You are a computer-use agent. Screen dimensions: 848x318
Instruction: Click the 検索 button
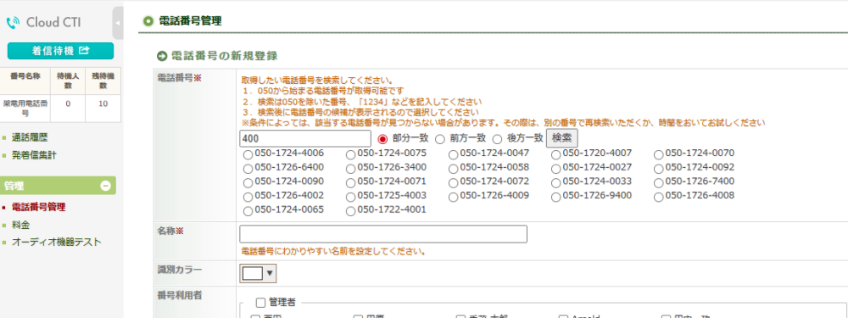tap(562, 138)
